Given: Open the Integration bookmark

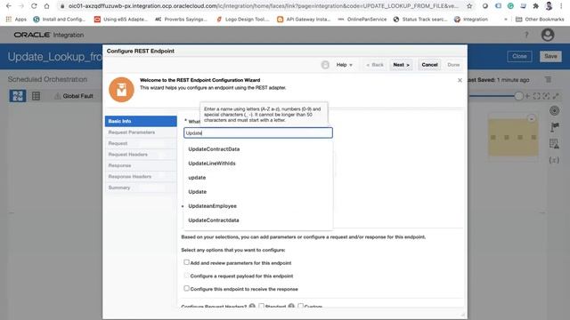Looking at the screenshot, I should point(471,20).
